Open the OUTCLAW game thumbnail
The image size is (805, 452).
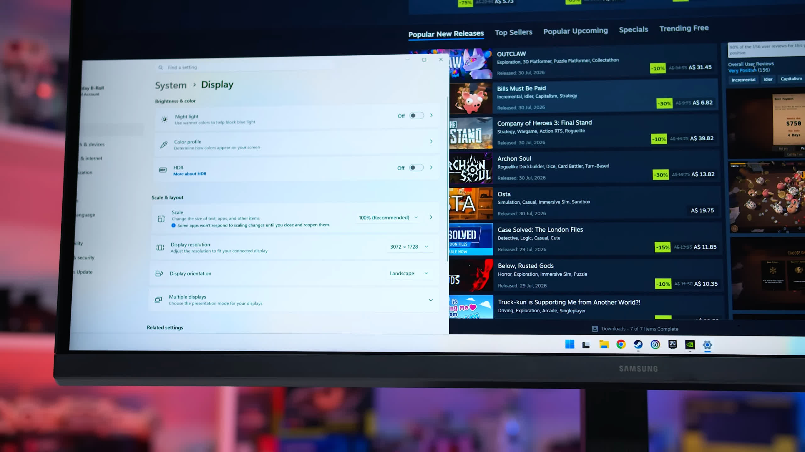pyautogui.click(x=471, y=64)
